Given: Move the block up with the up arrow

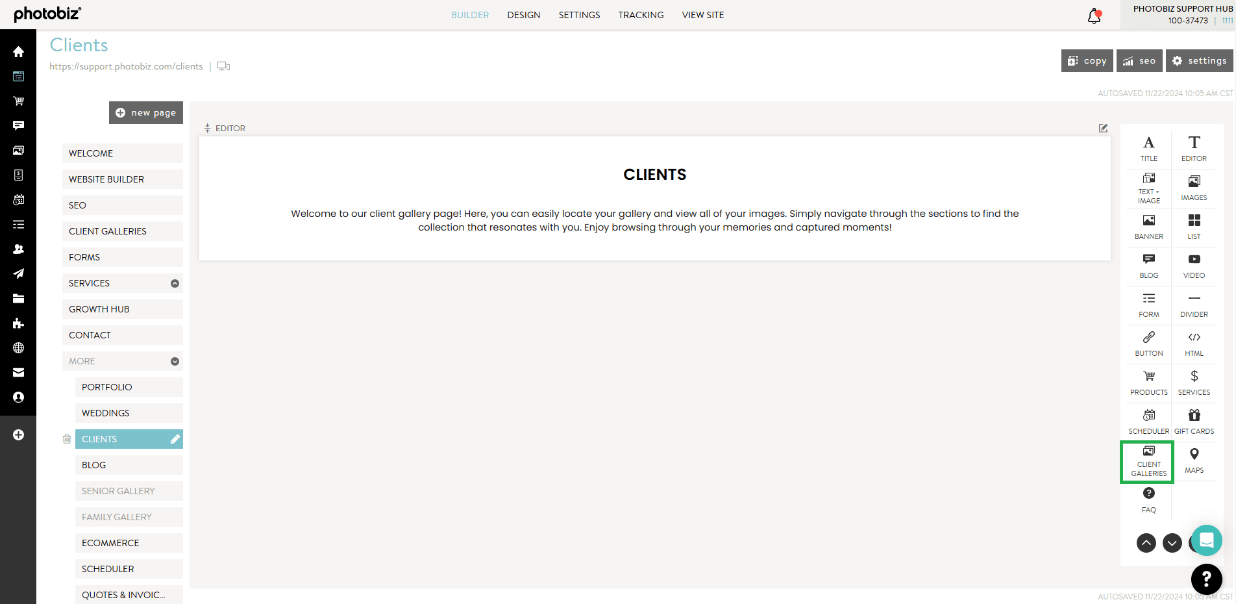Looking at the screenshot, I should 1146,542.
